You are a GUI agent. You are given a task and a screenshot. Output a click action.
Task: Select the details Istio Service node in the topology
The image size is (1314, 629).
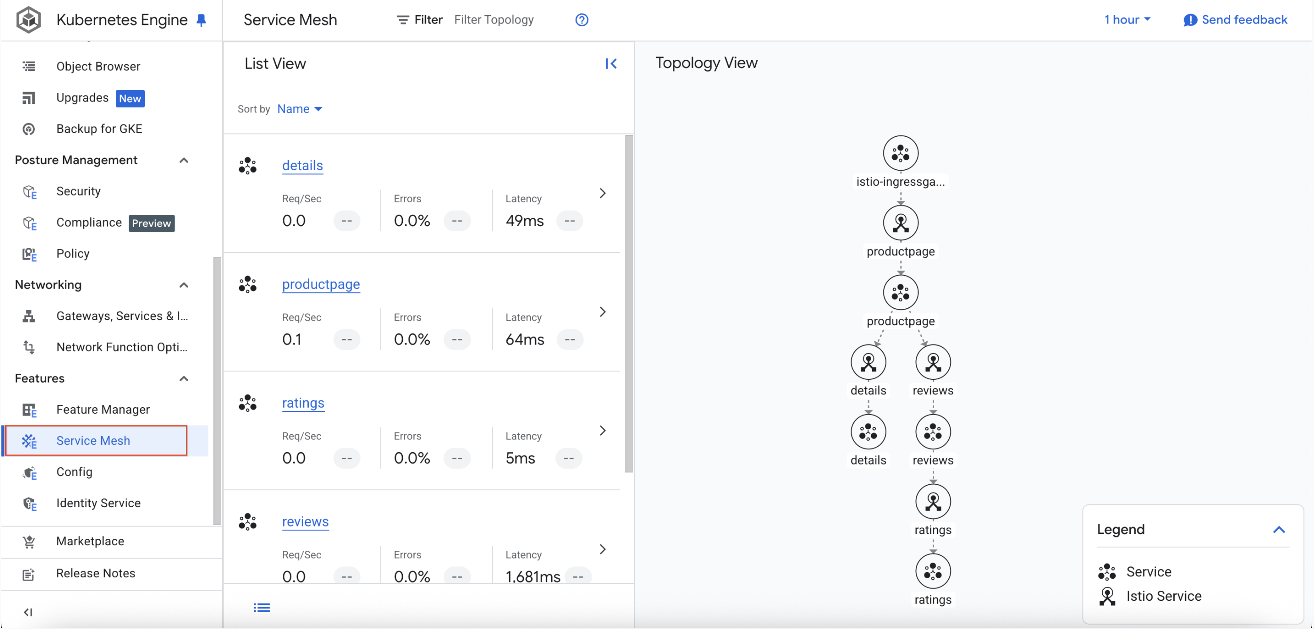click(x=868, y=362)
